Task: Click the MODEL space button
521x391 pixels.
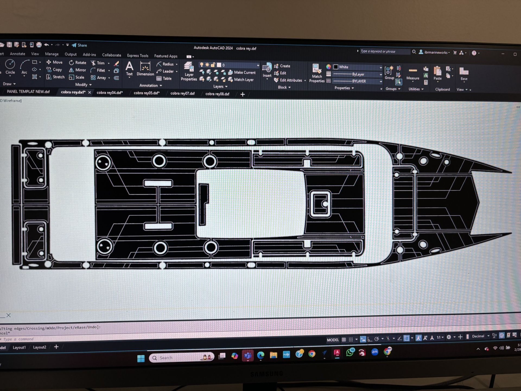Action: 333,340
